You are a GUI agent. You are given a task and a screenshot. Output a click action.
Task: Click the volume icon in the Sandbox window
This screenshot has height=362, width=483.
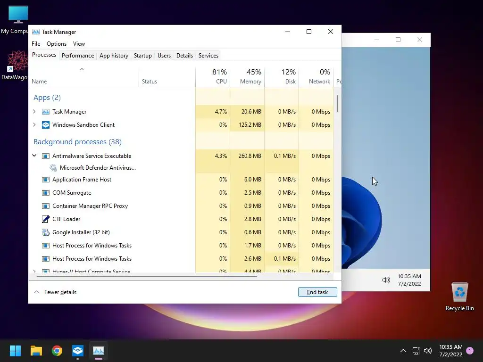point(386,280)
